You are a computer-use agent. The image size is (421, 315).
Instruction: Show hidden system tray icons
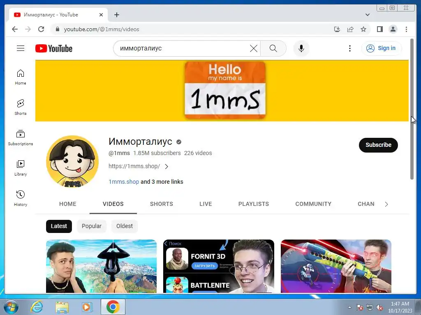pyautogui.click(x=349, y=307)
